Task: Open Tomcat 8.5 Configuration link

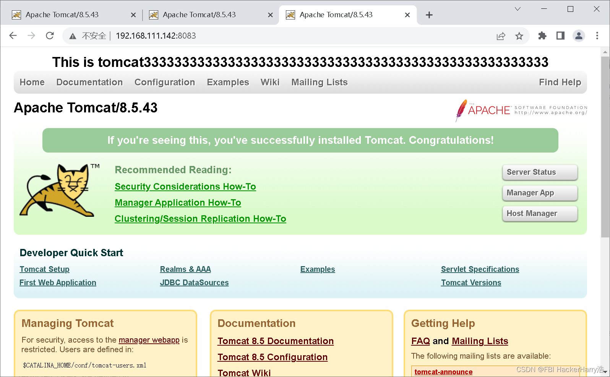Action: 273,357
